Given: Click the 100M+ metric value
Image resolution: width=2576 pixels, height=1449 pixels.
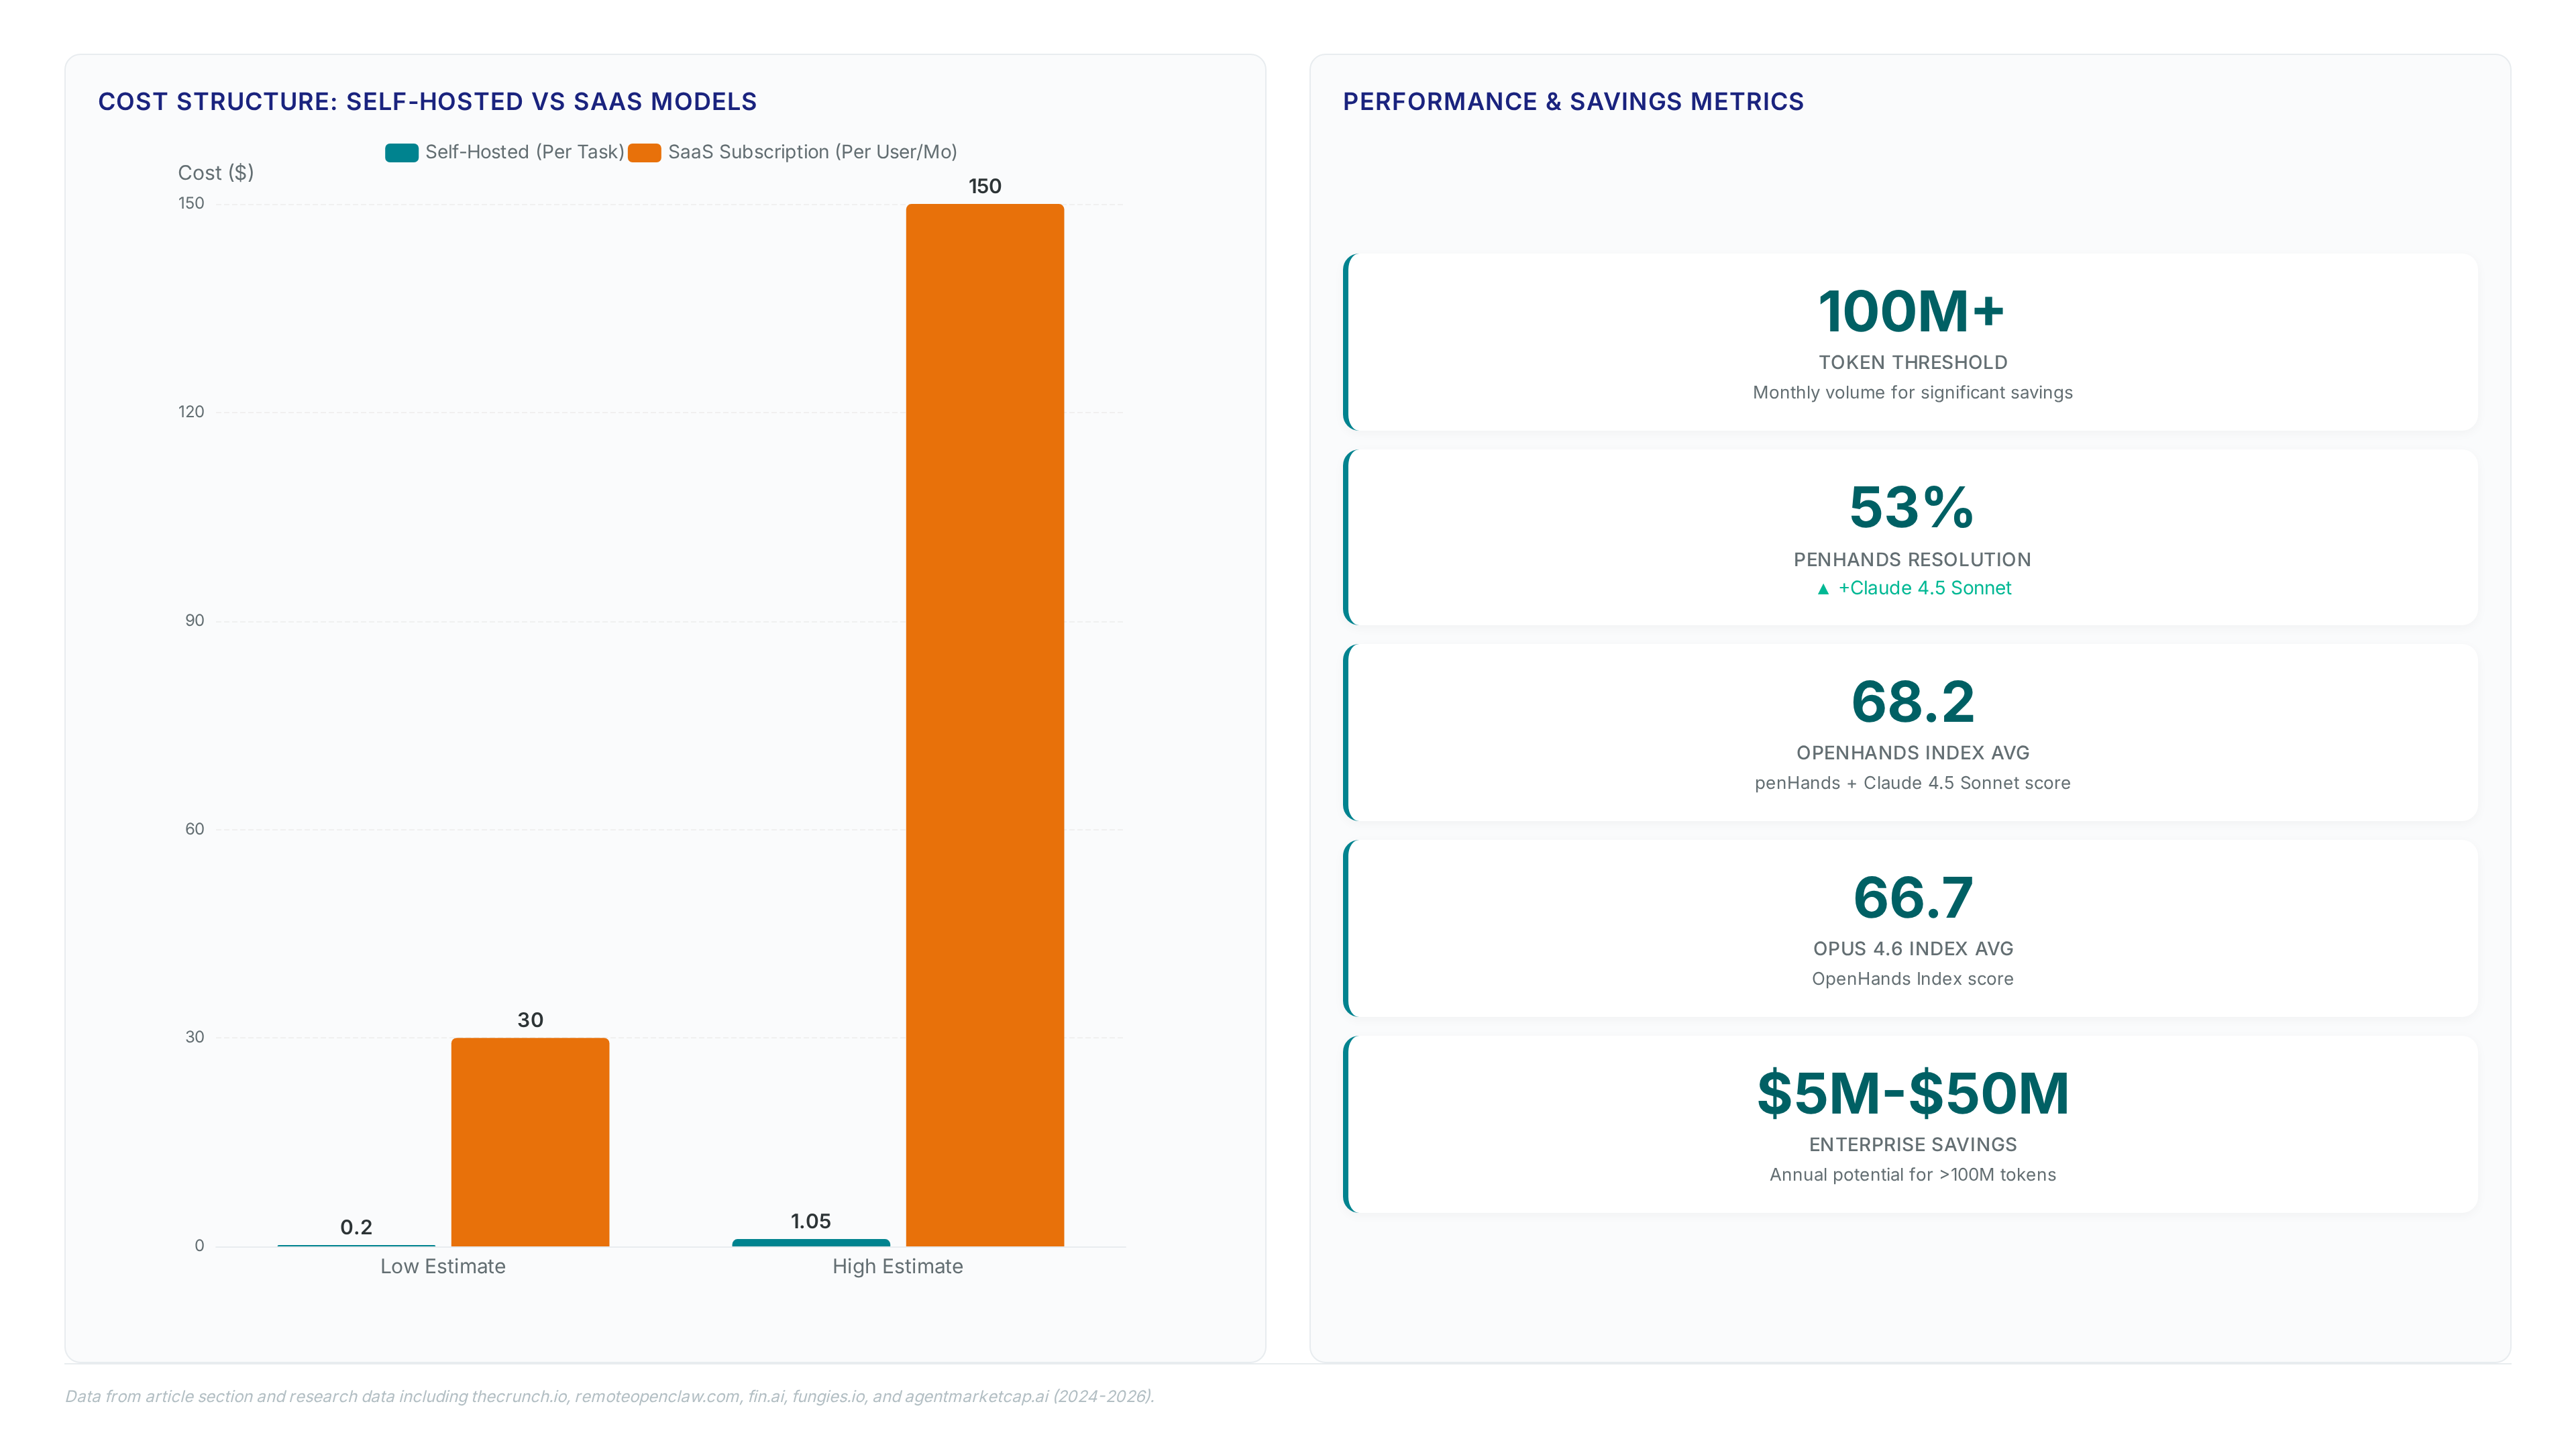Looking at the screenshot, I should 1912,311.
